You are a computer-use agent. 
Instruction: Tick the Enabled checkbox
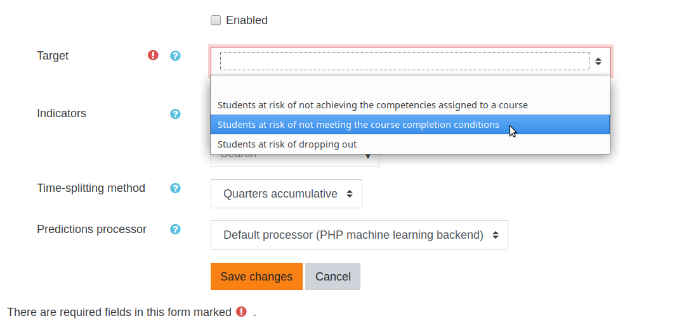(216, 20)
